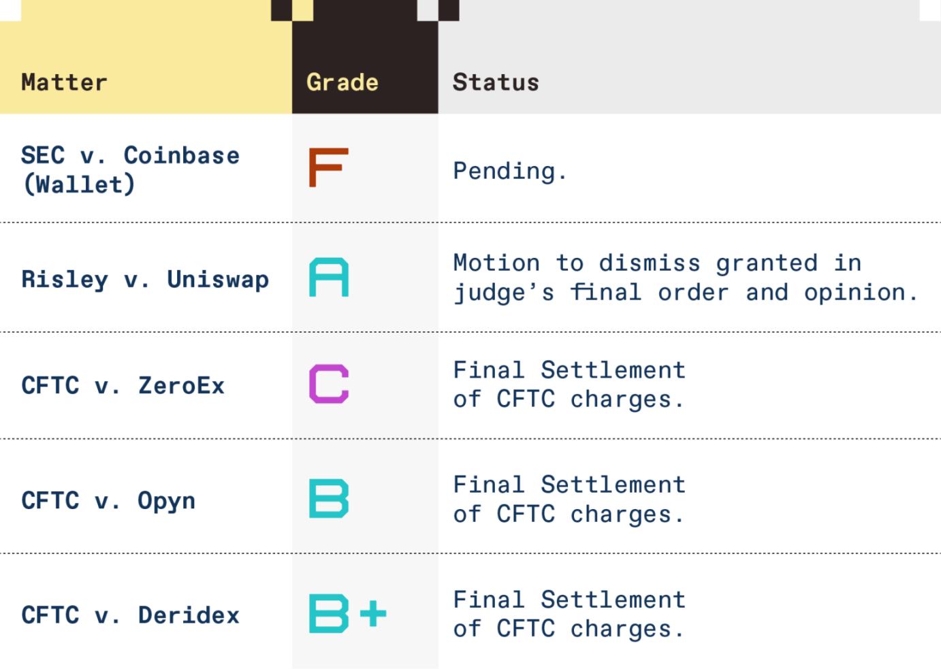Click the Final Settlement status for ZeroEx
Image resolution: width=941 pixels, height=669 pixels.
click(569, 385)
